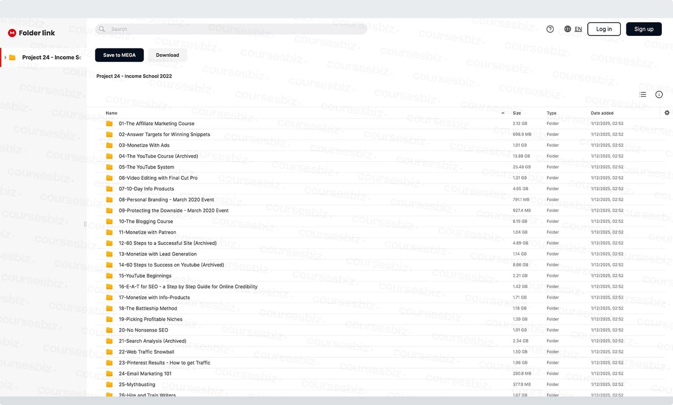The image size is (673, 405).
Task: Sort by Size column header
Action: pos(517,113)
